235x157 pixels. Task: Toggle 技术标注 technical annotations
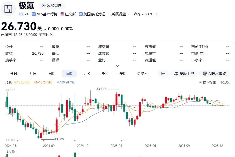207,82
